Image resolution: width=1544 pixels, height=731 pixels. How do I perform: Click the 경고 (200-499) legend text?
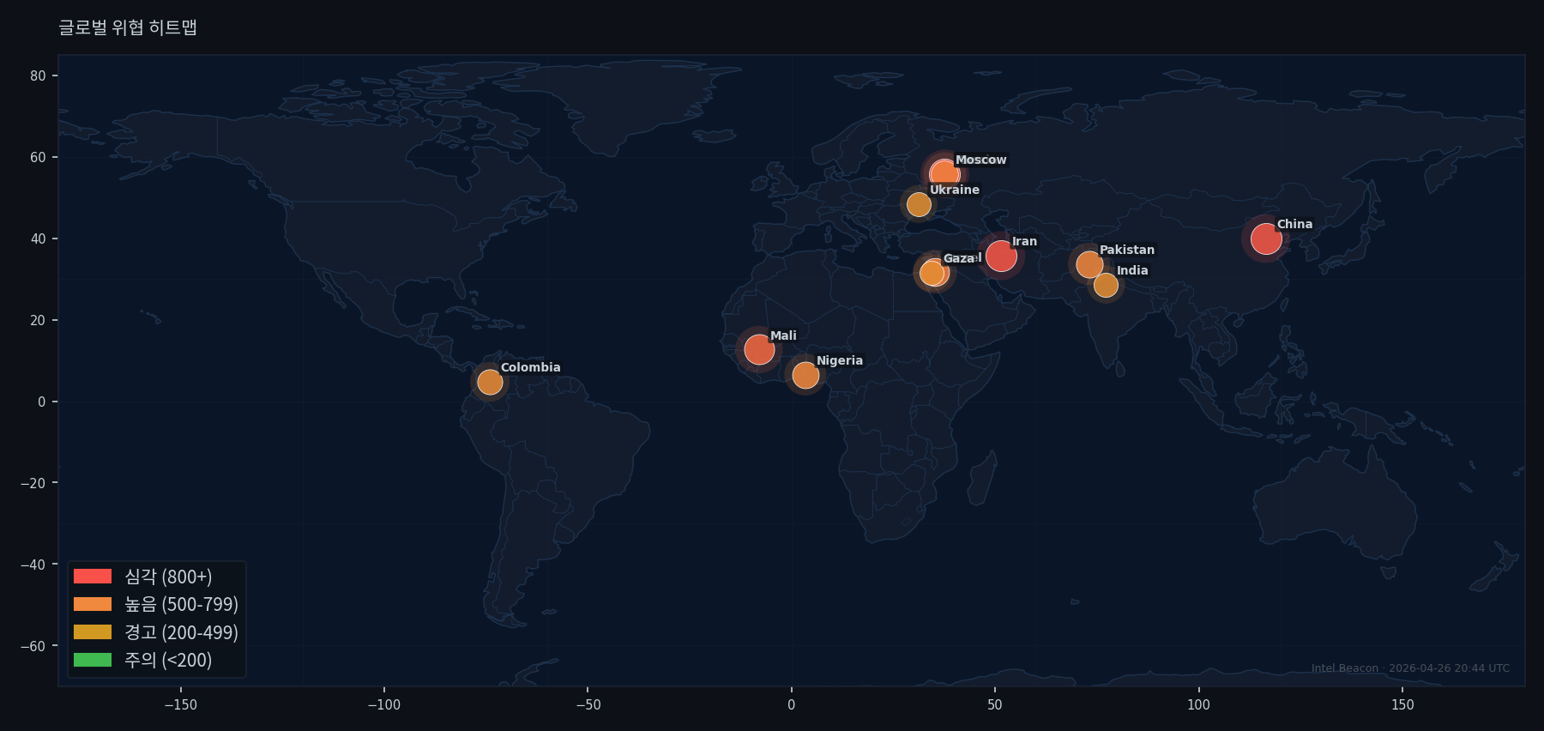point(182,632)
